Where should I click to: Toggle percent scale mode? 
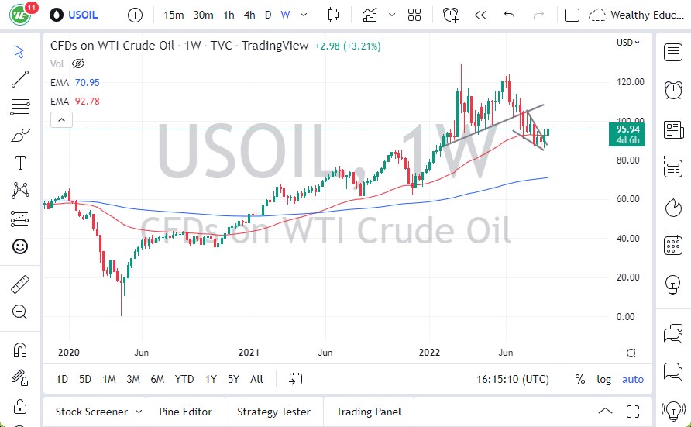tap(580, 380)
